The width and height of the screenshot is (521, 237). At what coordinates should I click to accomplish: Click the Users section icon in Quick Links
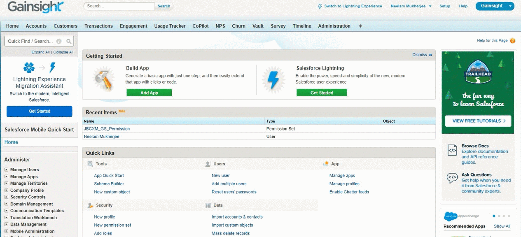pos(208,164)
